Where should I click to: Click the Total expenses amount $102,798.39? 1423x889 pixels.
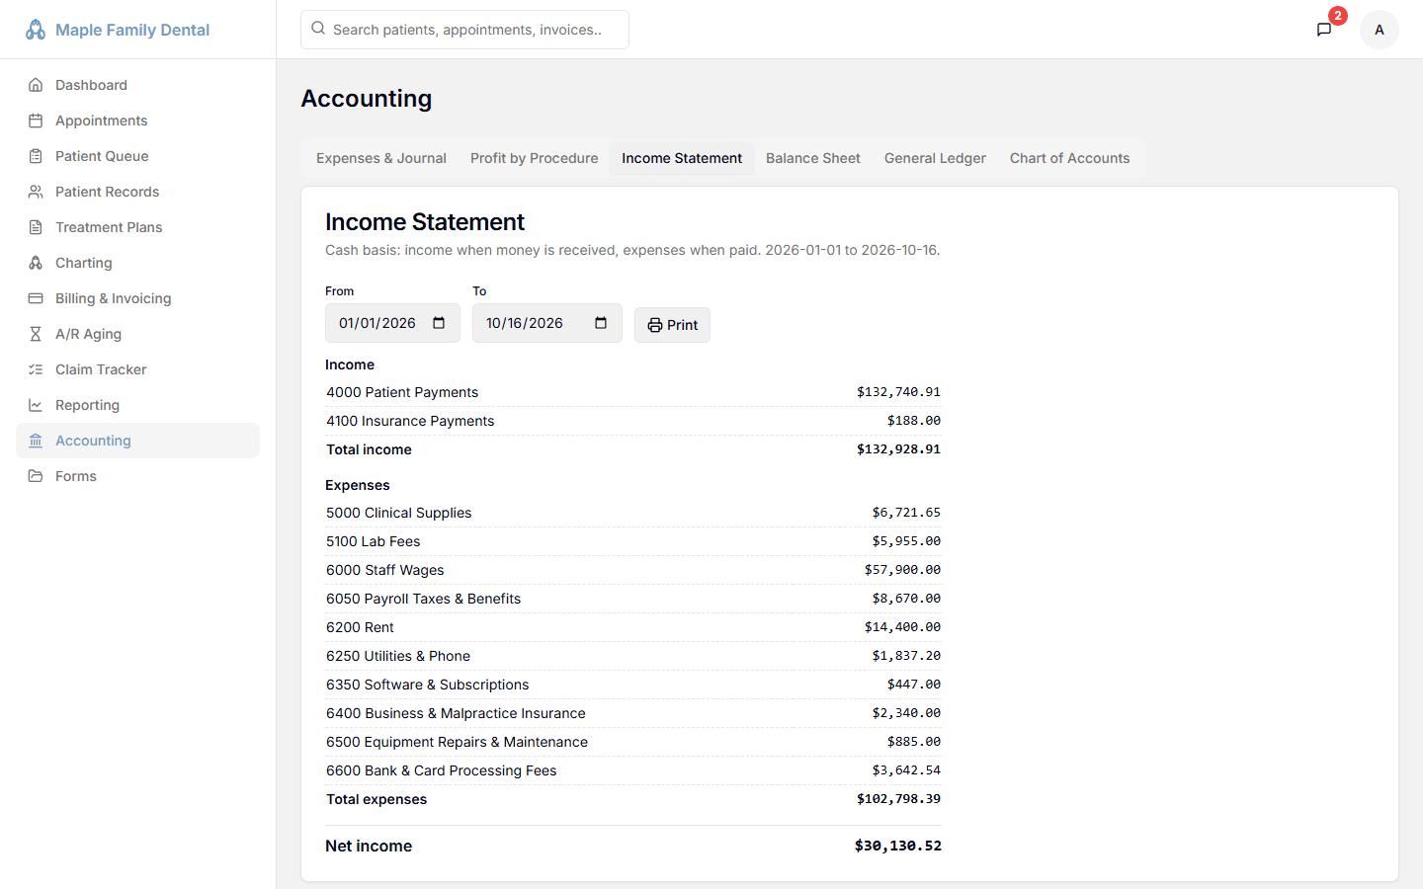coord(898,799)
